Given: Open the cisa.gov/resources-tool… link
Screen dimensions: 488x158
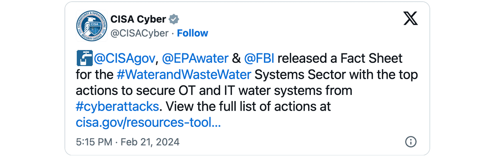Looking at the screenshot, I should click(148, 122).
